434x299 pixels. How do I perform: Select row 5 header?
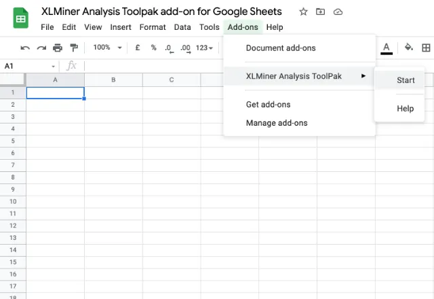point(13,141)
